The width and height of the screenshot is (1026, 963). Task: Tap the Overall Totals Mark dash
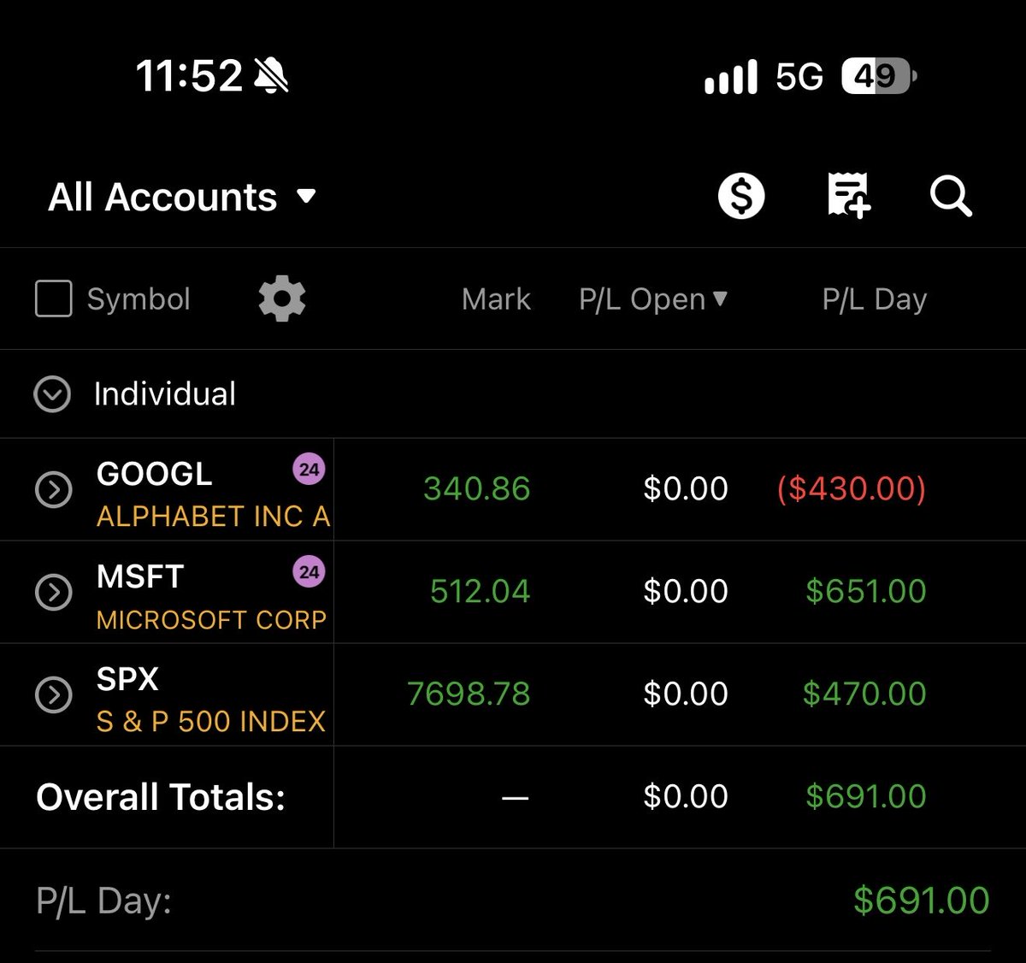point(516,798)
